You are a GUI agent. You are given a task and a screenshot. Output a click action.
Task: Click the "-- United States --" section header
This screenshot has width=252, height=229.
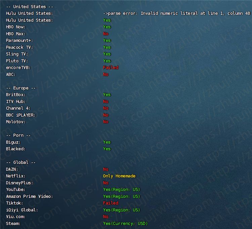coord(30,7)
